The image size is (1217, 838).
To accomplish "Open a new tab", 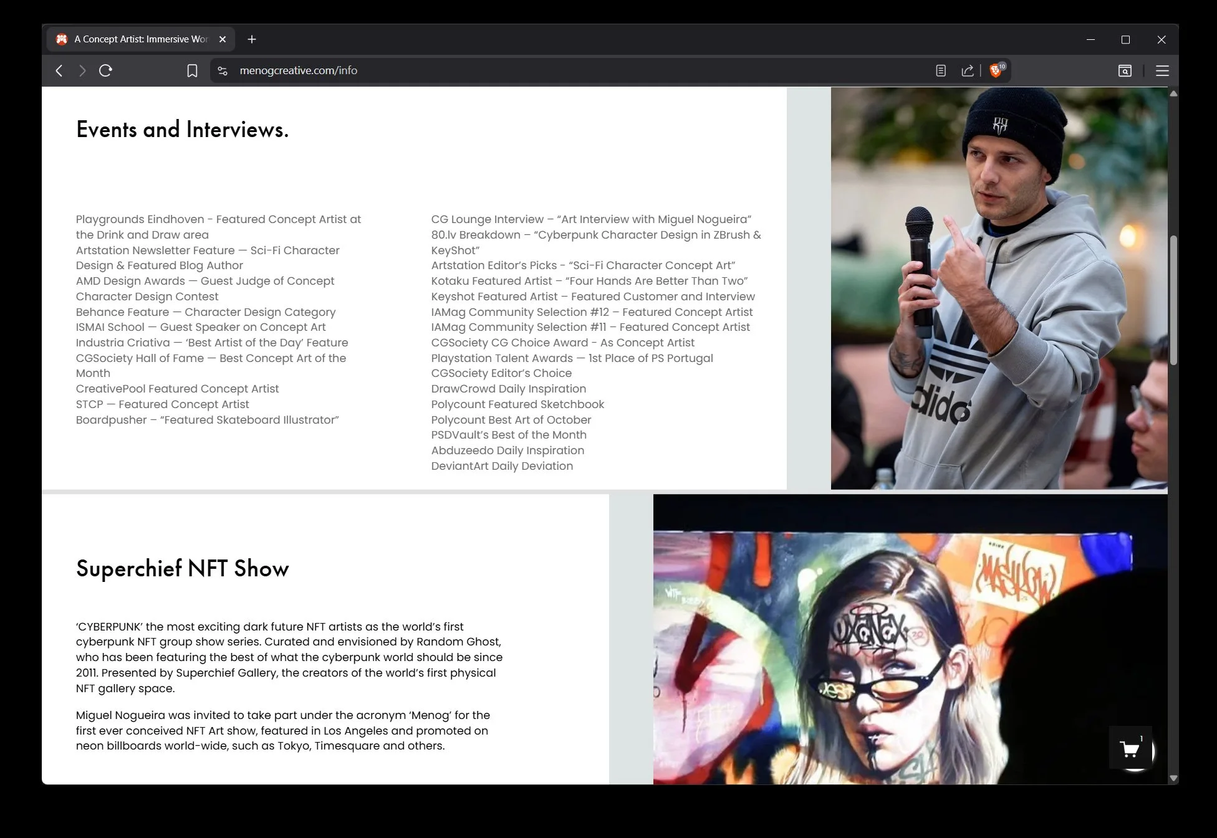I will (252, 39).
